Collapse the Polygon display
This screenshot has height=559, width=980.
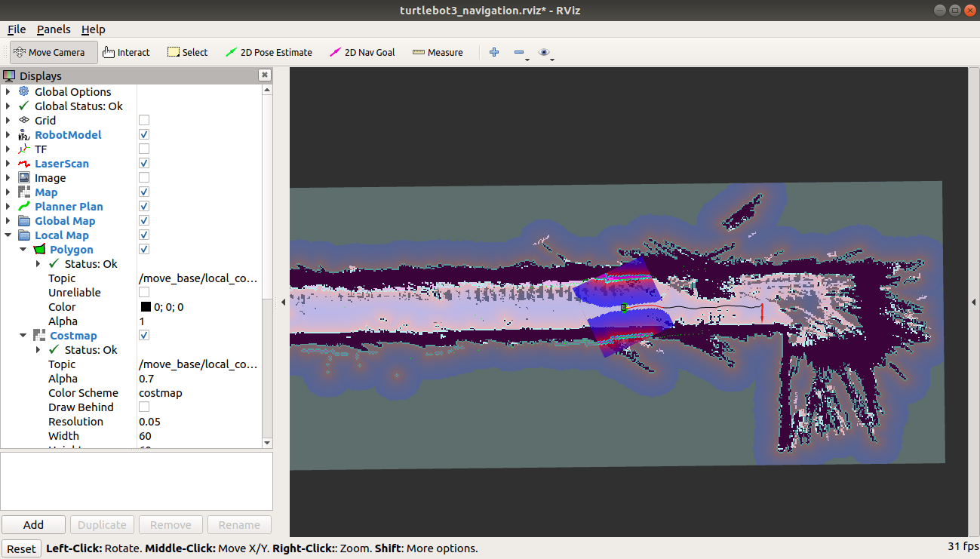click(x=23, y=249)
